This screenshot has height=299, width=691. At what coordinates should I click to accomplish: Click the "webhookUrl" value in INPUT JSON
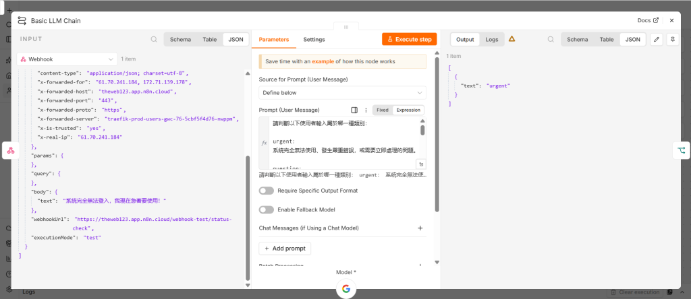coord(153,224)
